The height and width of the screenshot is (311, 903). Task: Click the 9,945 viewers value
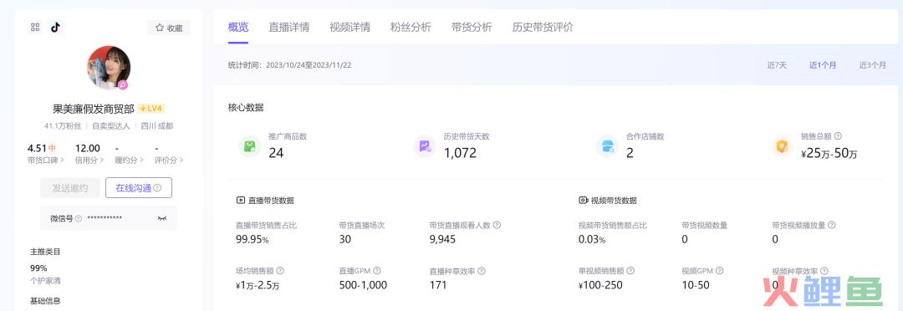pyautogui.click(x=442, y=240)
